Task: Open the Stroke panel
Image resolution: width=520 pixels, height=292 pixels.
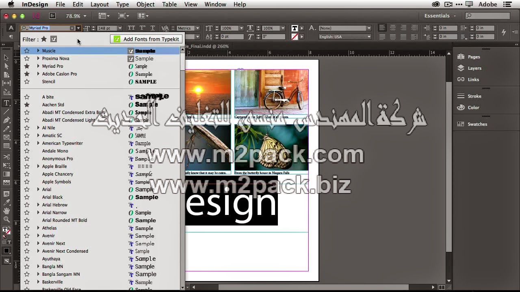Action: click(474, 96)
